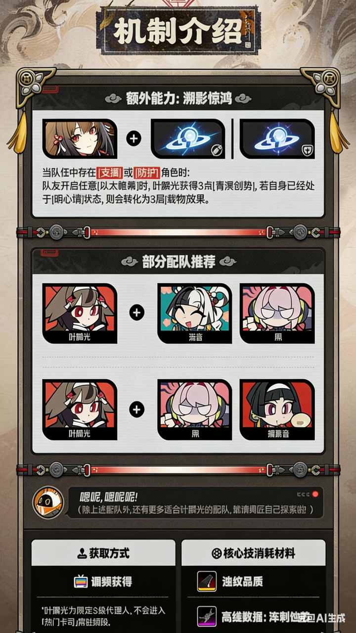Click the red dot on the speech bubble
The height and width of the screenshot is (633, 356).
coord(315,494)
